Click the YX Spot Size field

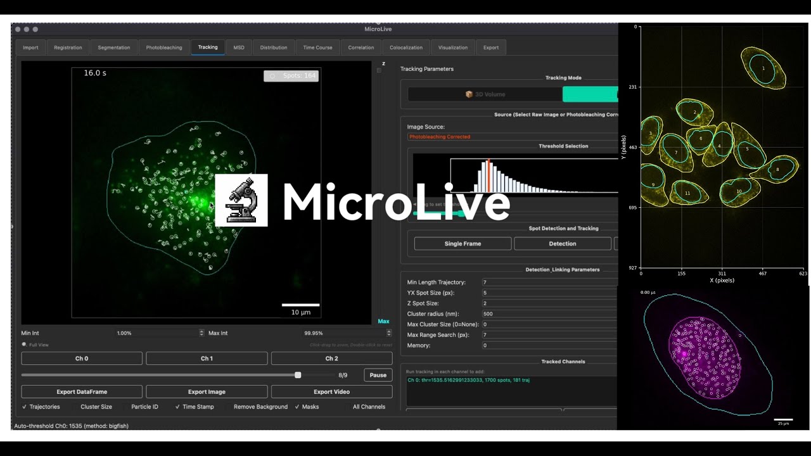(549, 293)
